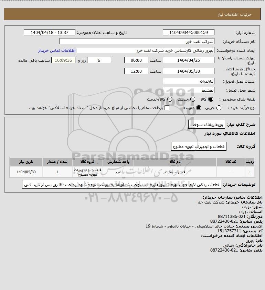Click the تعداد / مقدار column header
Viewport: 265px width, 290px height.
point(57,162)
